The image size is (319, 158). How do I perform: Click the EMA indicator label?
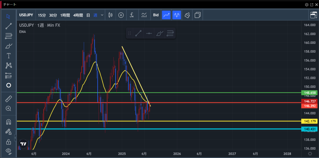coord(22,32)
